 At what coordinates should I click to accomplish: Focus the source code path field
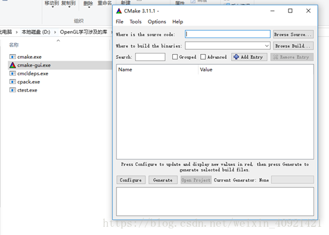tap(227, 34)
